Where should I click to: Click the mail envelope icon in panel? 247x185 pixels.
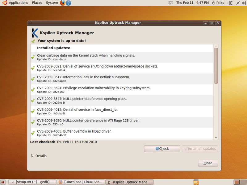[171, 3]
